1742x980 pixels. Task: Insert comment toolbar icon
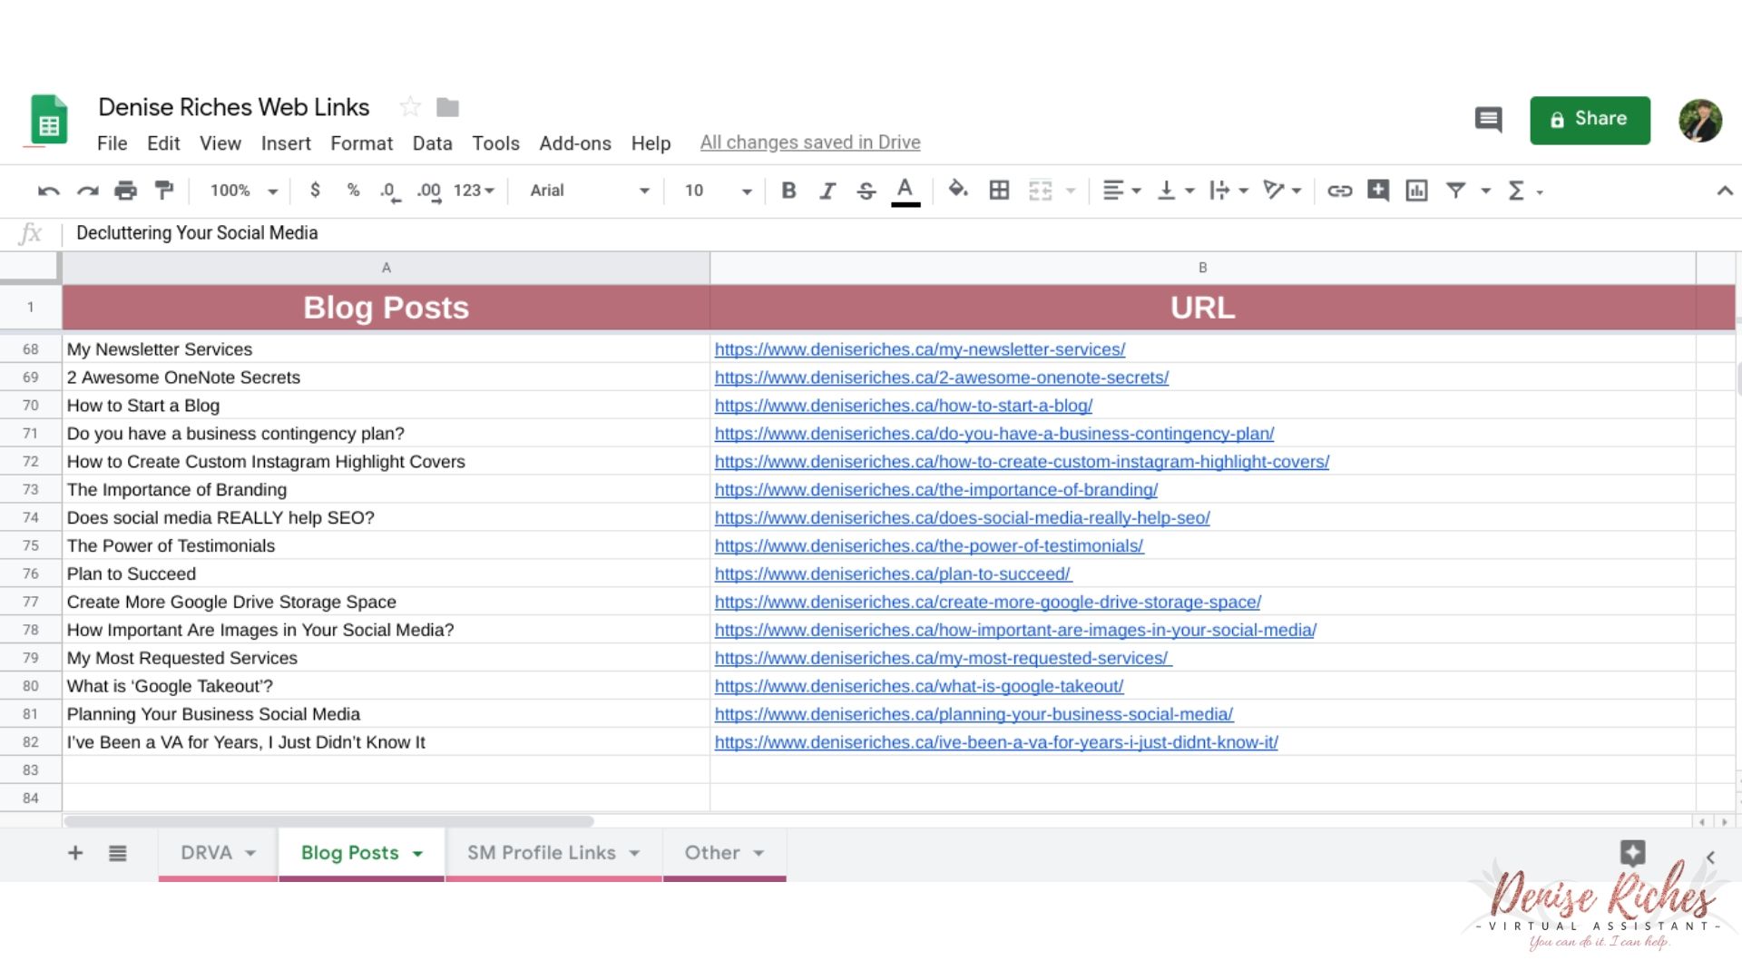pyautogui.click(x=1378, y=191)
